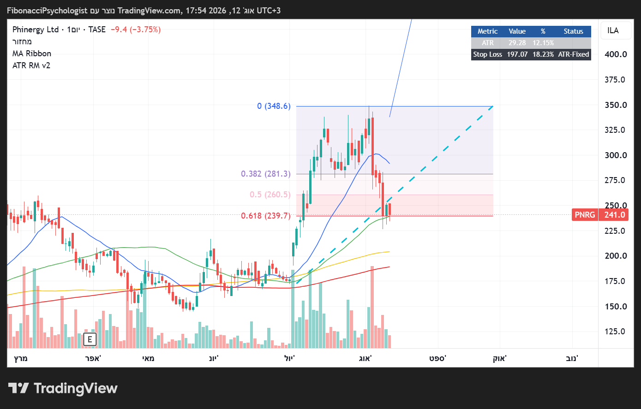Click the Fibonacci 0.5 (260.5) level label
Screen dimensions: 641x409
[270, 195]
